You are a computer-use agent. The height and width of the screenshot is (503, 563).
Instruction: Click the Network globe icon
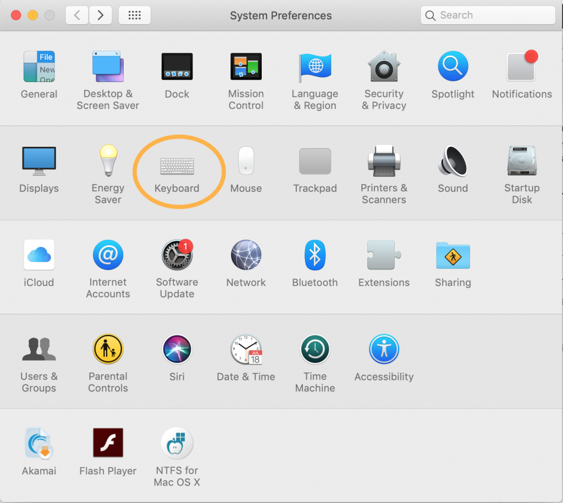tap(246, 256)
